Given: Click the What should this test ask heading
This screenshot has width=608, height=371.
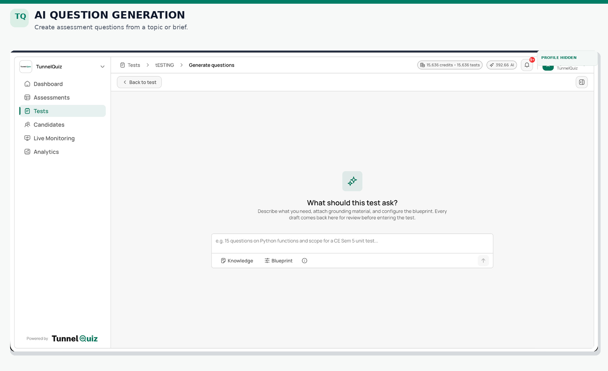Looking at the screenshot, I should tap(352, 203).
